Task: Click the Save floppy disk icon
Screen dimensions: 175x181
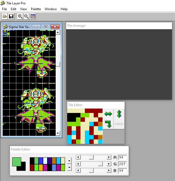Action: coord(11,16)
